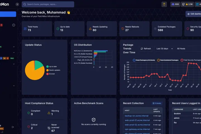Viewport: 201px width, 134px height.
Task: Open host backup-srv.acme.internal
Action: click(137, 116)
